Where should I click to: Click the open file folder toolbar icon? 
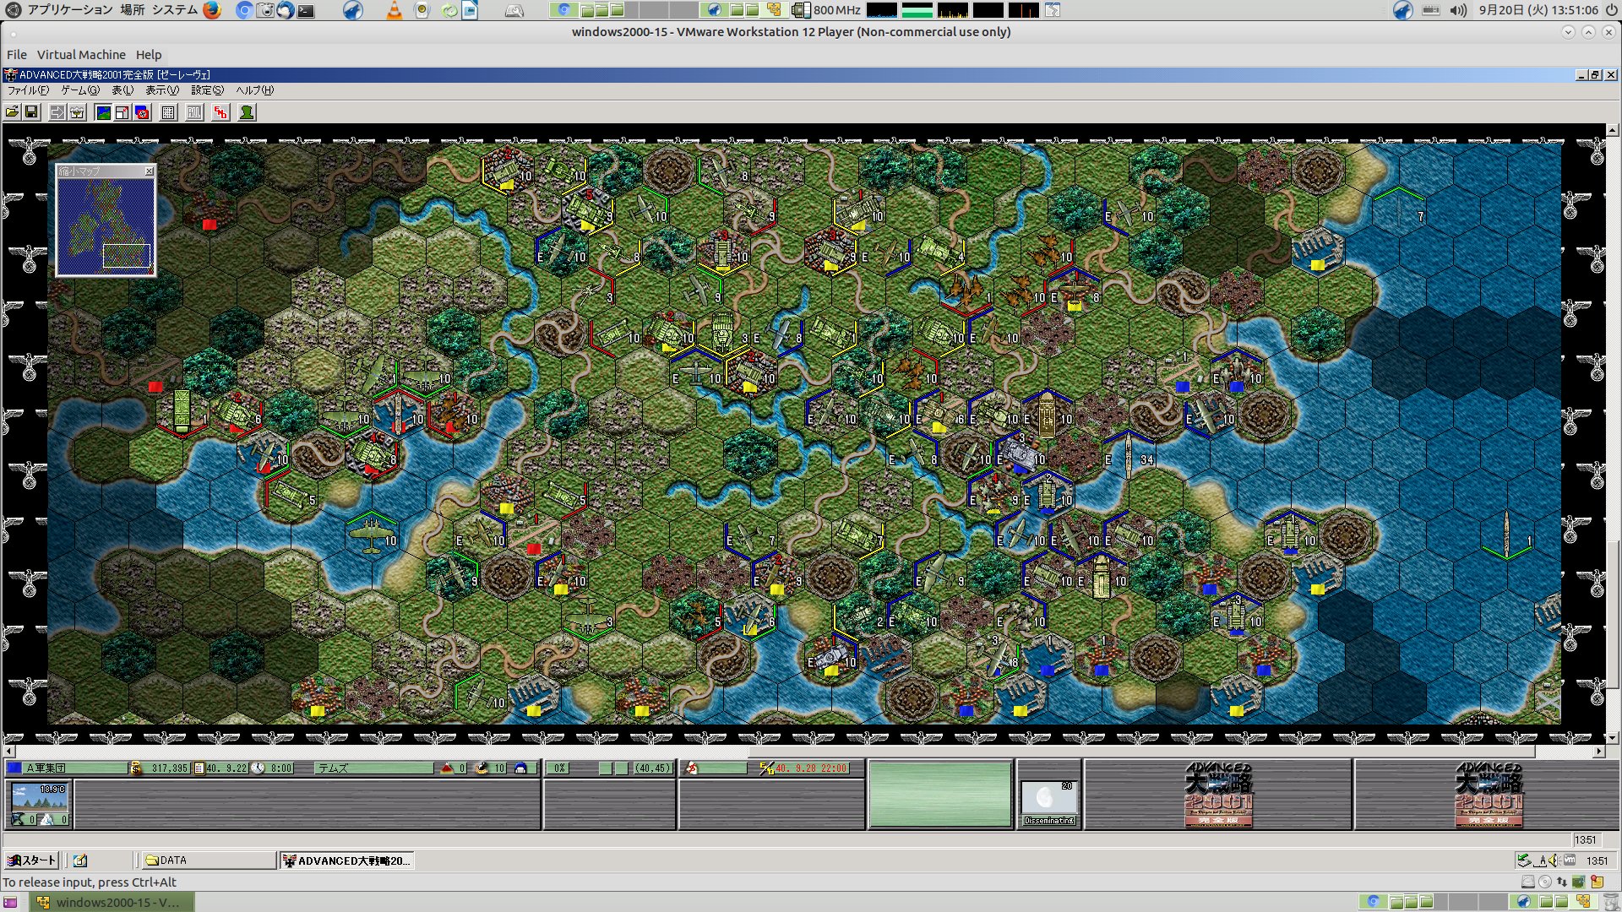pos(12,112)
